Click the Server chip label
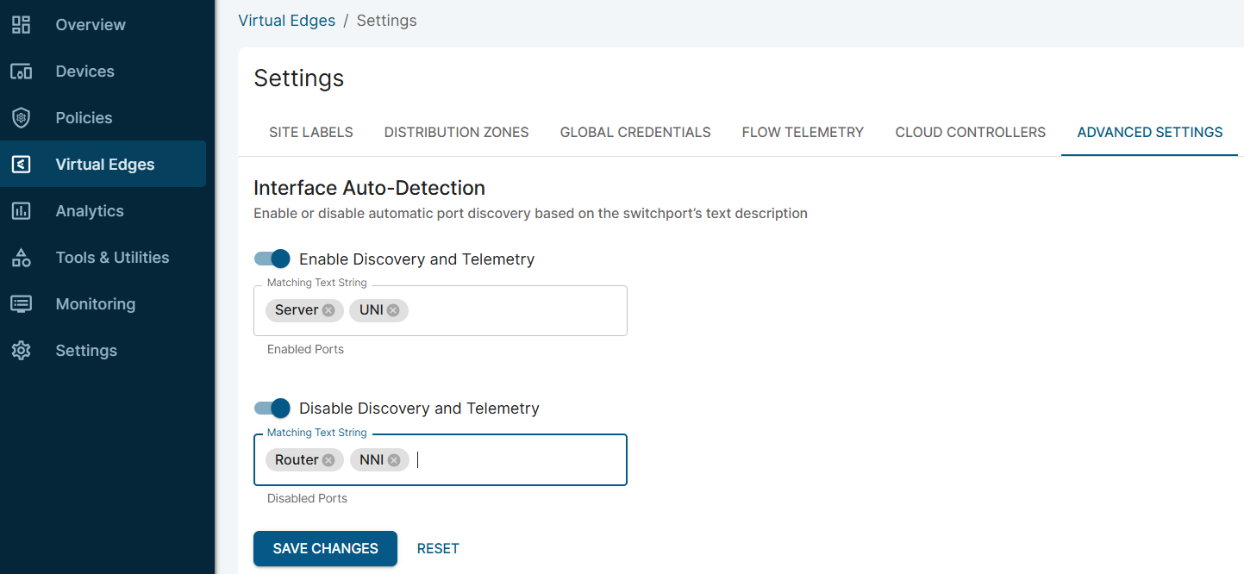Viewport: 1244px width, 574px height. click(297, 310)
